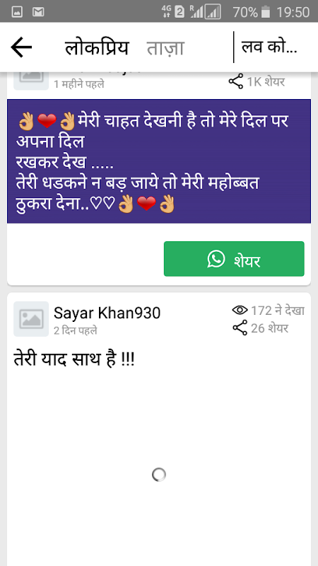Tap the 1K शेयर count text
This screenshot has width=318, height=566.
coord(266,82)
